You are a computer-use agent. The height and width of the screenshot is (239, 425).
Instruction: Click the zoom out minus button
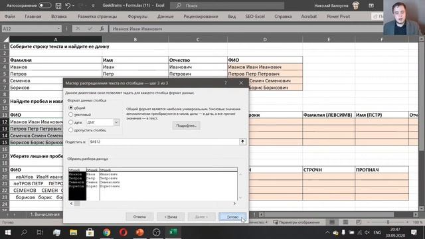[x=369, y=222]
